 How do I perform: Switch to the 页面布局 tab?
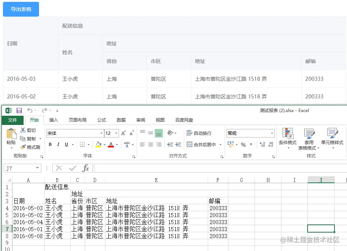pyautogui.click(x=77, y=120)
